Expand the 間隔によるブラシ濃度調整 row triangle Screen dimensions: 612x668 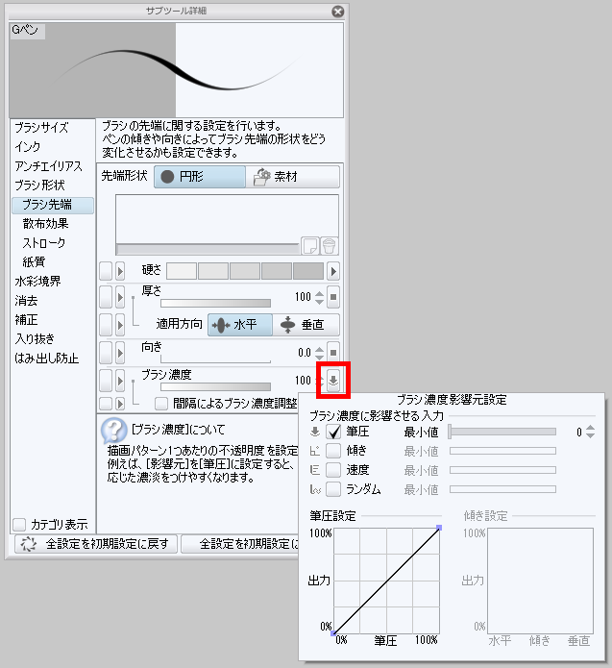[120, 404]
